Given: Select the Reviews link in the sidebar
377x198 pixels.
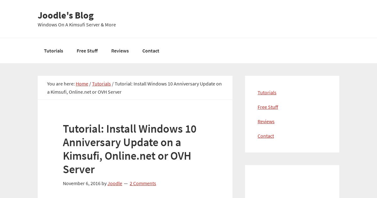Looking at the screenshot, I should tap(266, 121).
